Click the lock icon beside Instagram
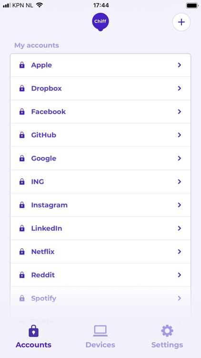The height and width of the screenshot is (358, 201). (22, 205)
